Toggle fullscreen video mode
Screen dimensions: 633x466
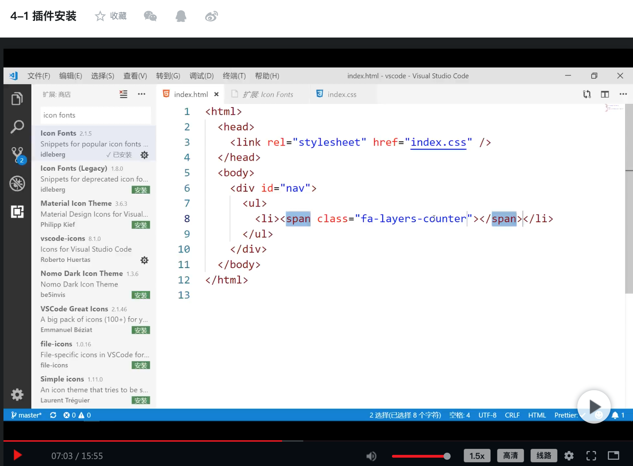(591, 456)
